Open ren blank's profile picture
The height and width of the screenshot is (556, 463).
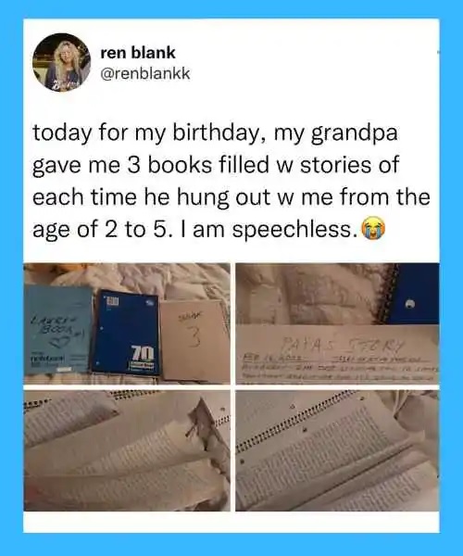[62, 62]
